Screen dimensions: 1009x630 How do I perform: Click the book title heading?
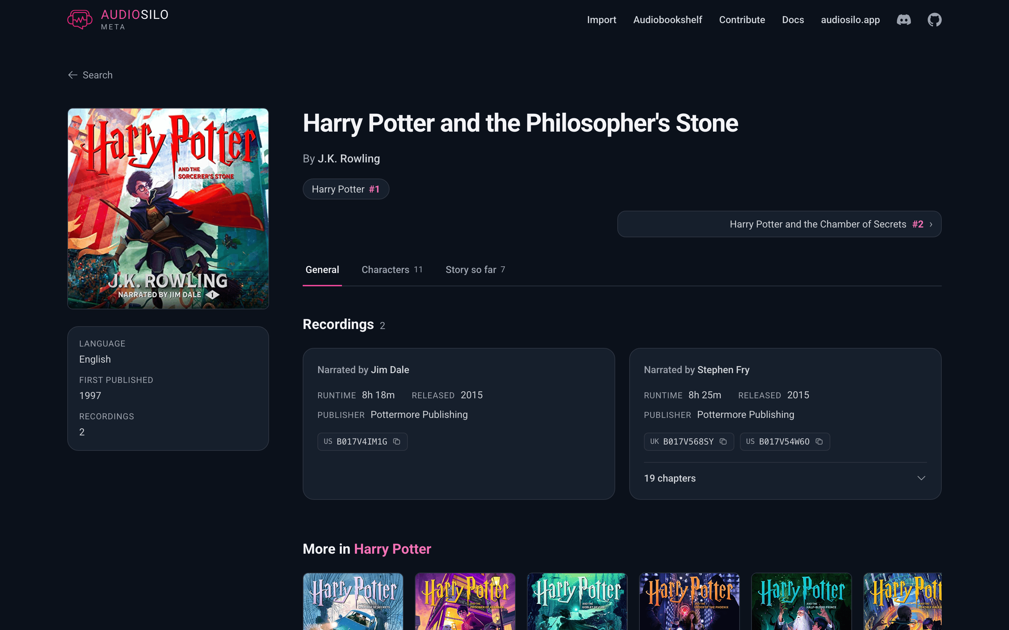click(x=520, y=123)
